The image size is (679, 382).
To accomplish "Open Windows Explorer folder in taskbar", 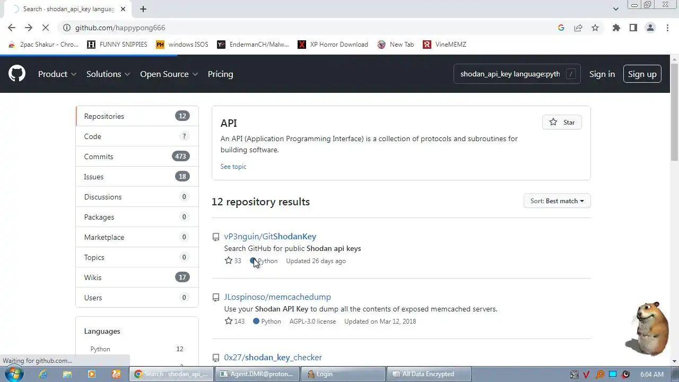I will [67, 374].
